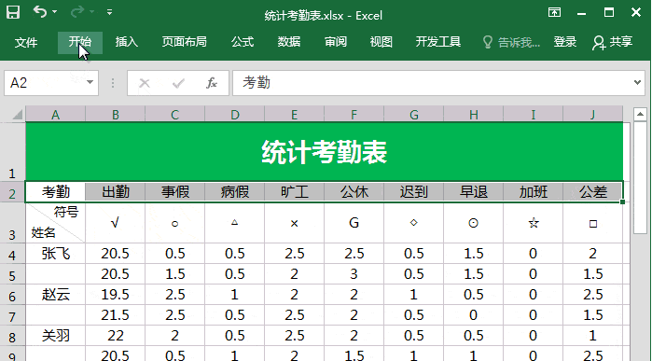652x361 pixels.
Task: Select row 6 header
Action: [12, 296]
